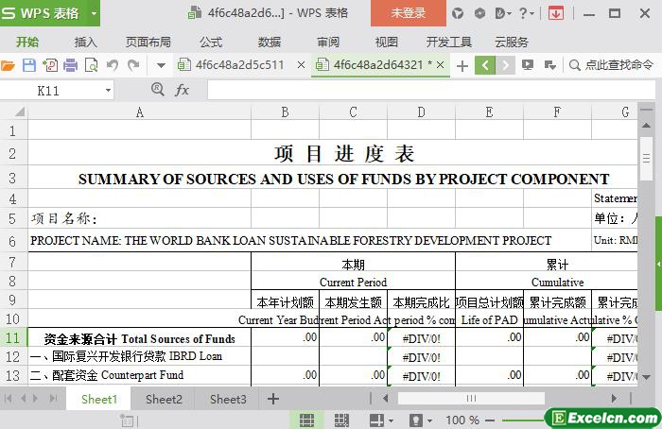
Task: Switch to normal grid view in status bar
Action: [306, 420]
